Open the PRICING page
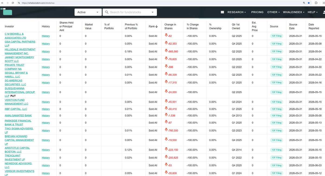Viewport: 325px width, 176px height. (257, 12)
